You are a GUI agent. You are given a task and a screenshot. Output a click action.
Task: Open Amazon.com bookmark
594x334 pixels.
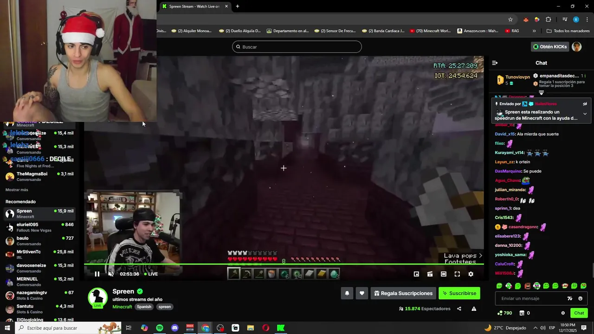pos(478,31)
